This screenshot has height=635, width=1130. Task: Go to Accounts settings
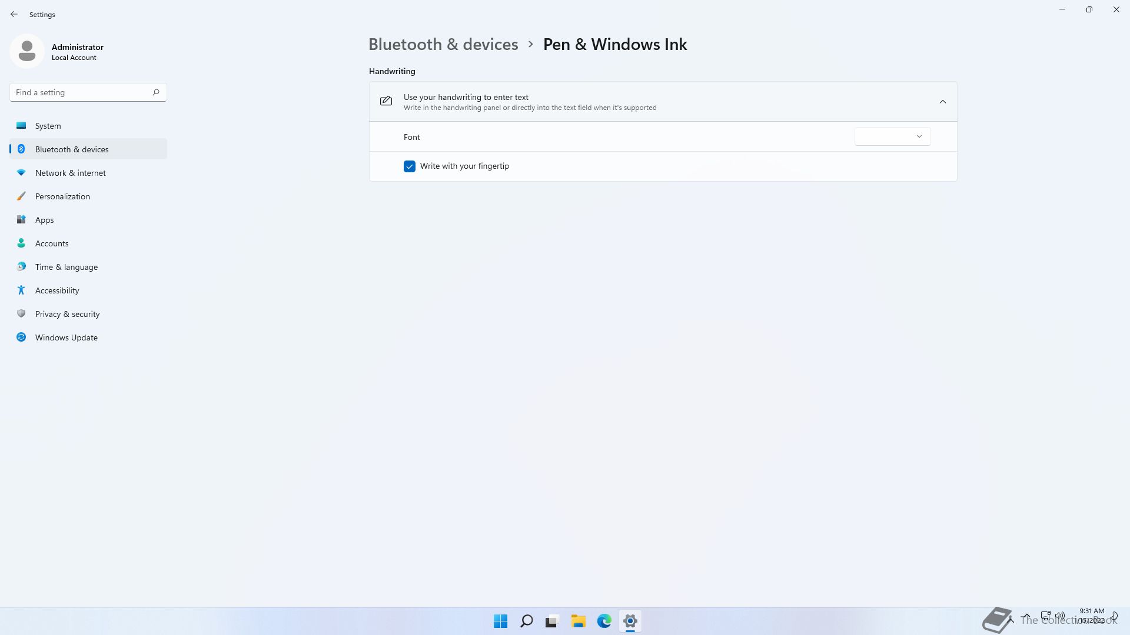point(88,243)
